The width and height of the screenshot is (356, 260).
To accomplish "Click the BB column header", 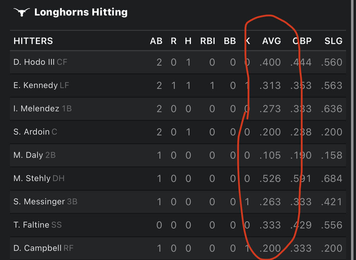I will click(230, 41).
